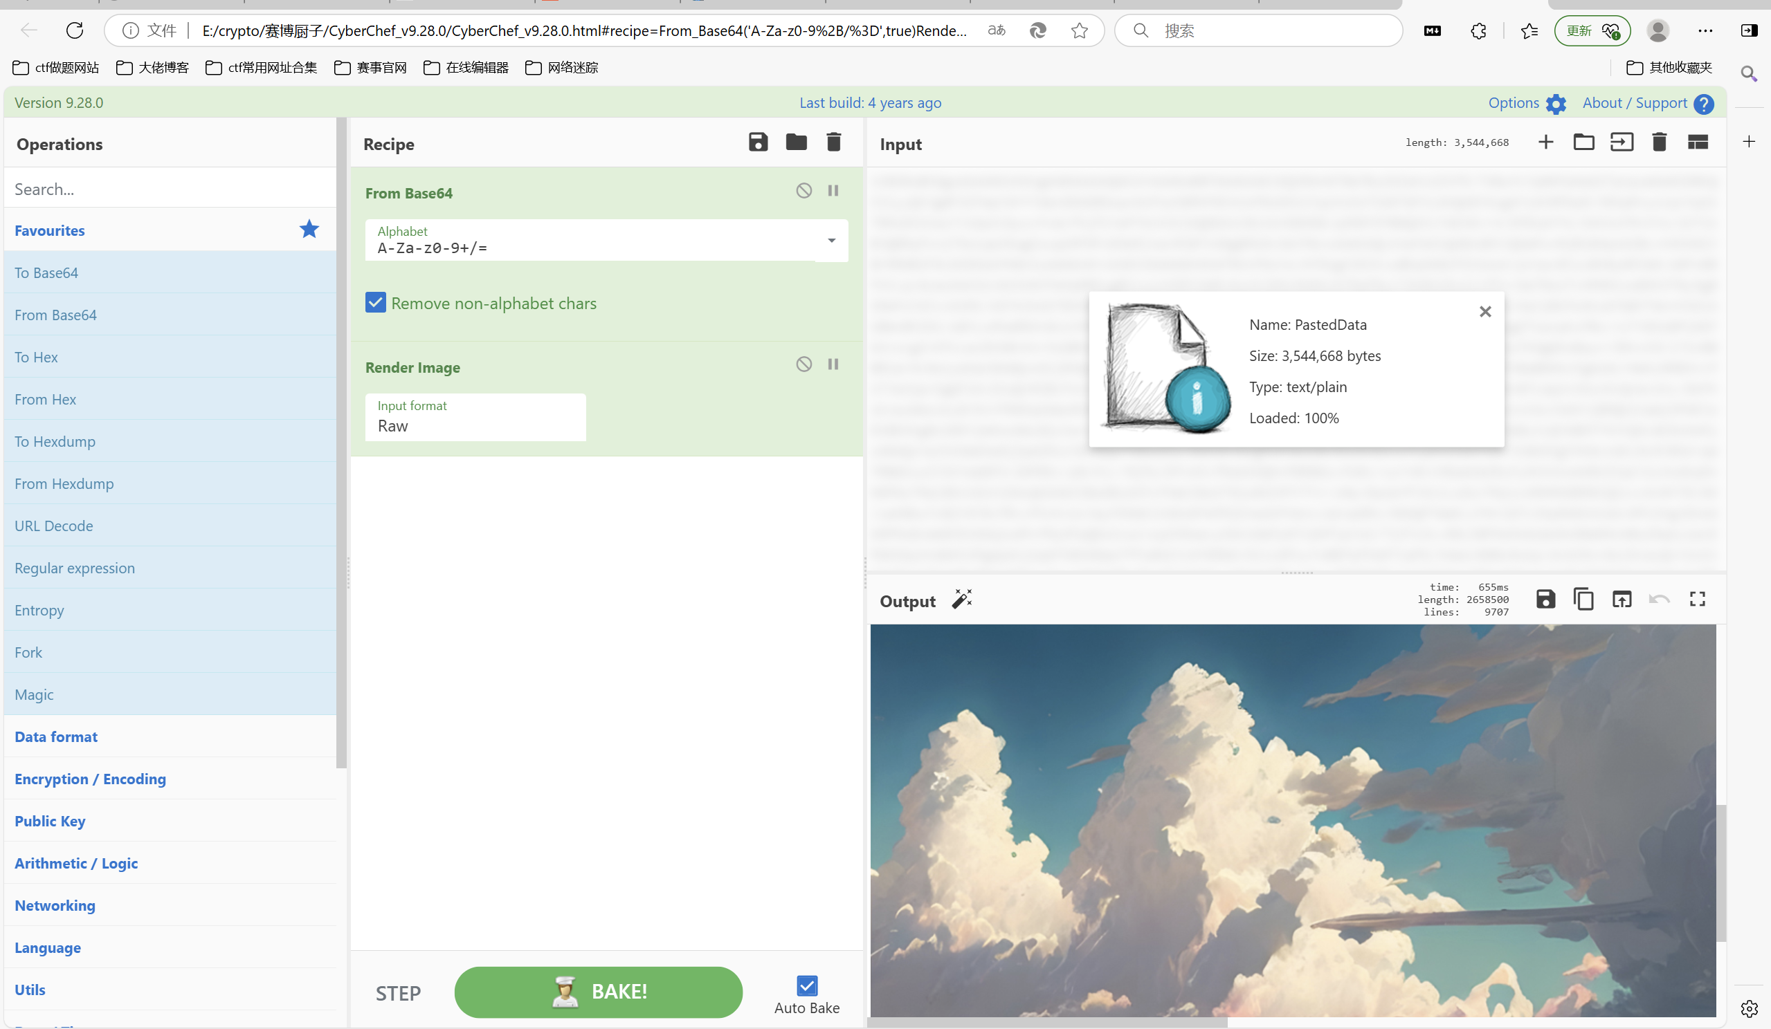The height and width of the screenshot is (1029, 1771).
Task: Click the Operations list vertical scrollbar
Action: pos(342,443)
